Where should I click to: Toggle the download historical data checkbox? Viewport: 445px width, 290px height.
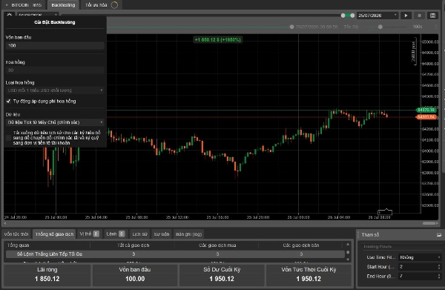tap(8, 138)
